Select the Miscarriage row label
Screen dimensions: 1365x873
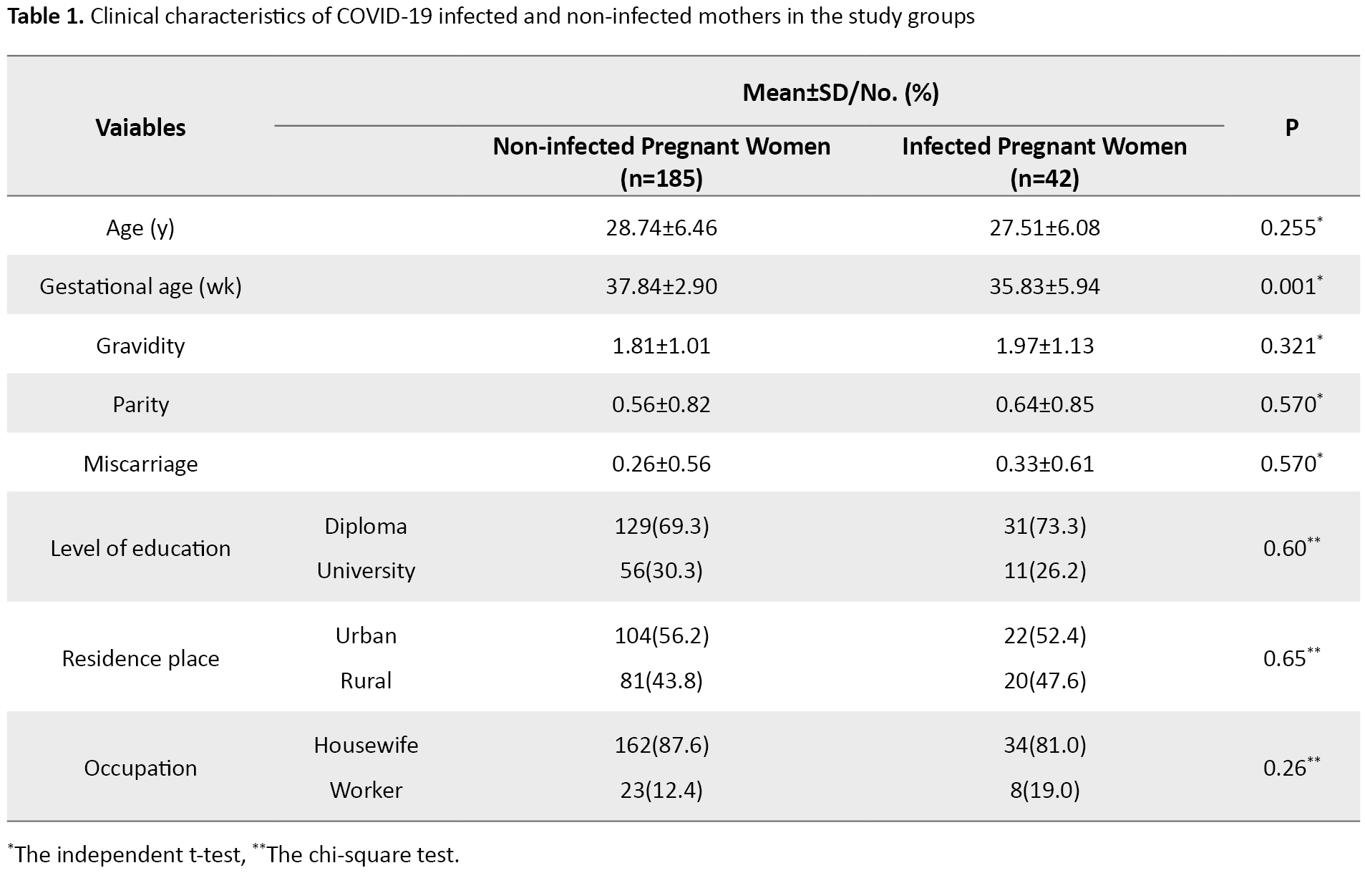pyautogui.click(x=140, y=464)
